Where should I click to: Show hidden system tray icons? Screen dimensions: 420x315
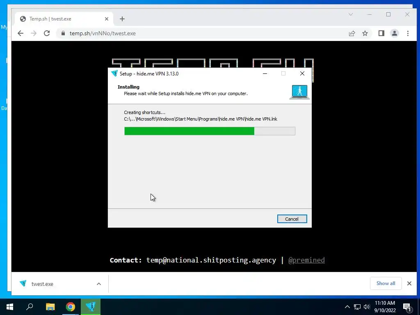click(347, 307)
